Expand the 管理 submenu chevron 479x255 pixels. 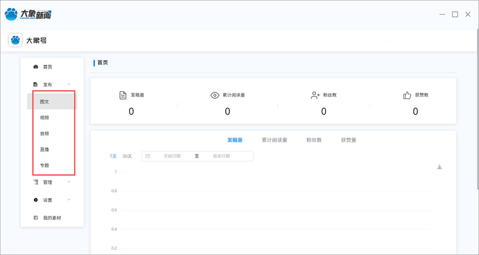[x=69, y=182]
